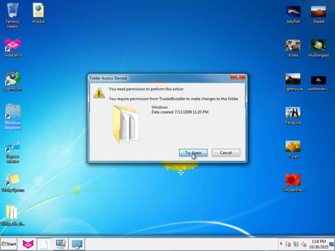Open the clock showing 1:18 PM
The width and height of the screenshot is (335, 251).
pos(319,244)
